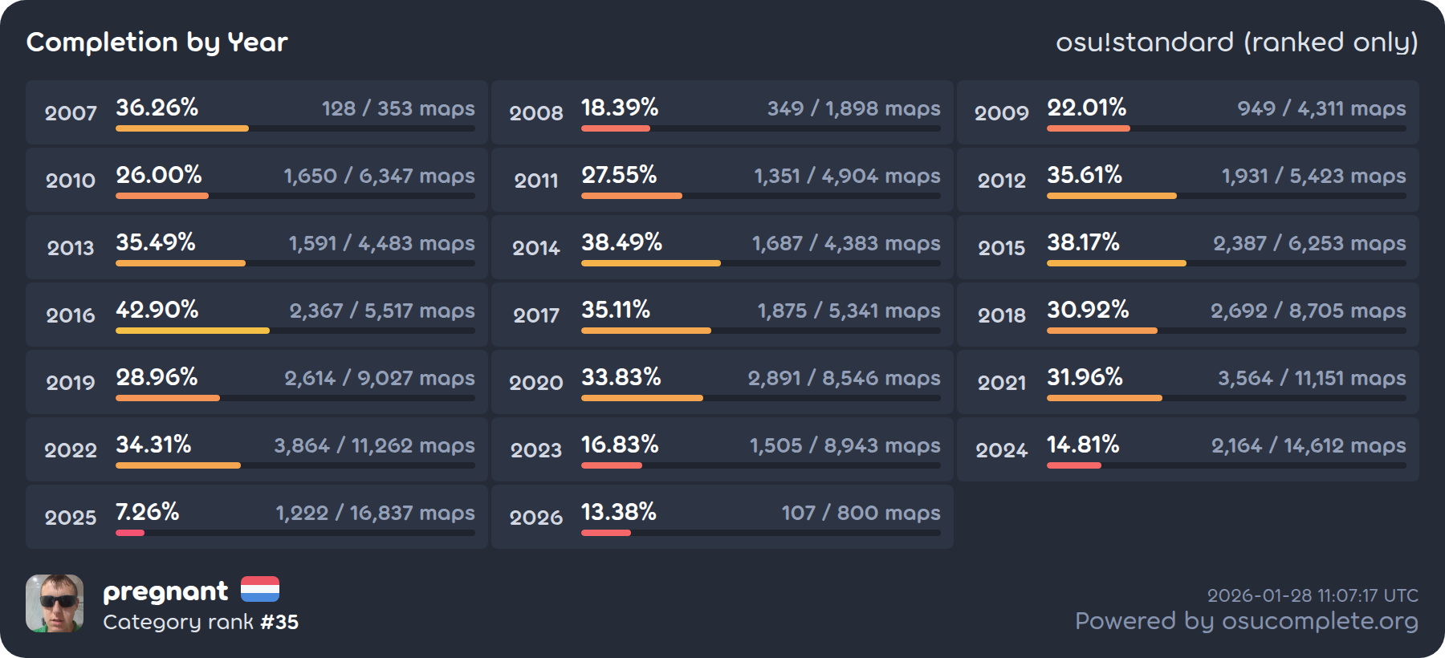The height and width of the screenshot is (658, 1445).
Task: Click the pregnant user avatar photo
Action: click(55, 603)
